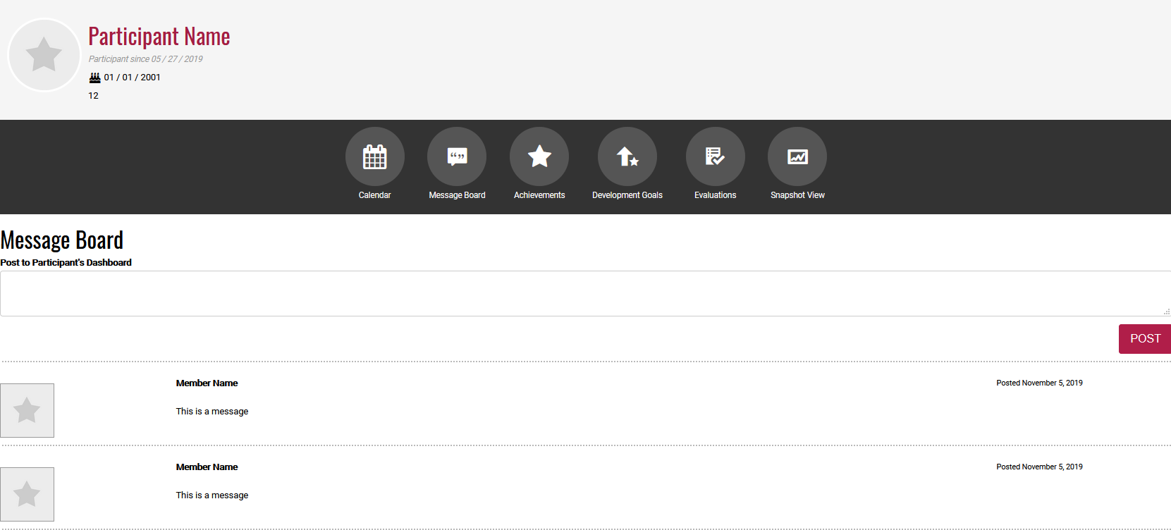
Task: Click the Development Goals menu label
Action: coord(627,195)
